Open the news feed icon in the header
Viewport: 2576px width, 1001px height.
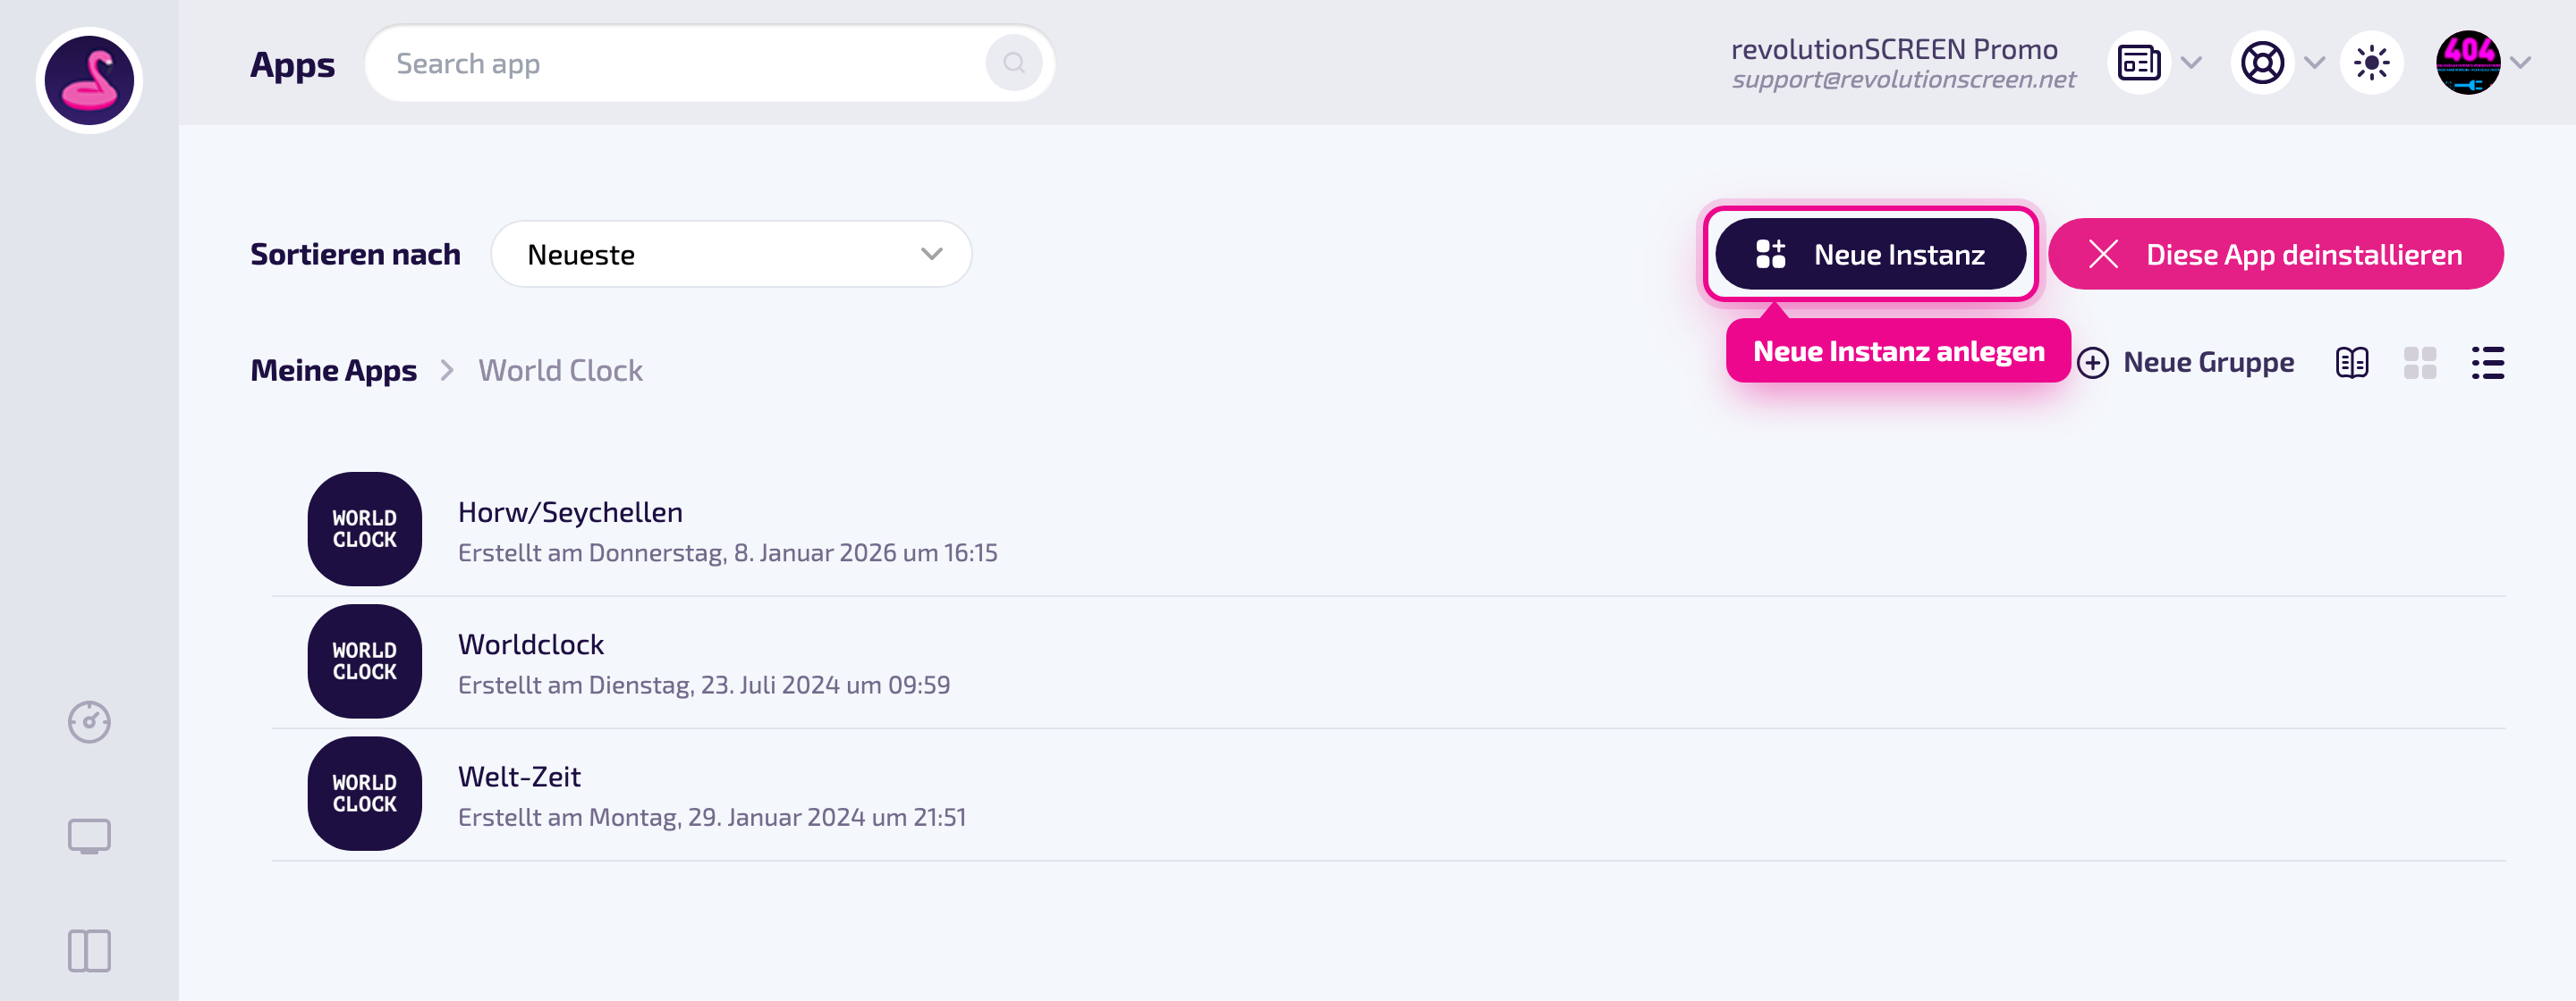(2138, 63)
